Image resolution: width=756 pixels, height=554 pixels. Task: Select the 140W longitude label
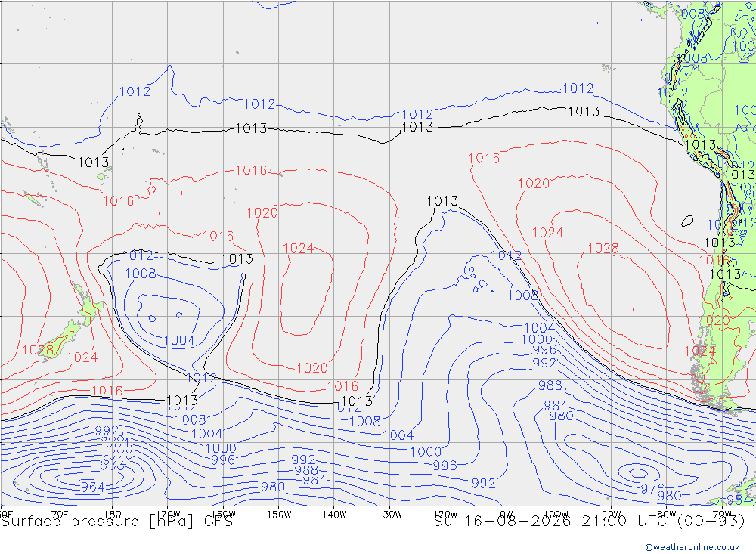tap(334, 515)
